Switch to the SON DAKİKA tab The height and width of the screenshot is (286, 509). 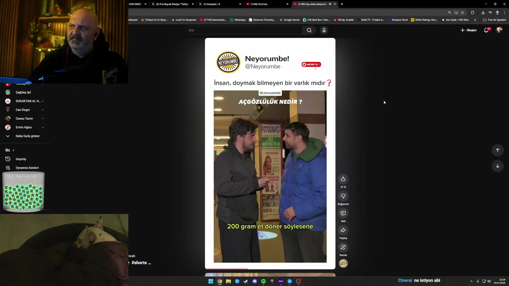click(x=138, y=4)
